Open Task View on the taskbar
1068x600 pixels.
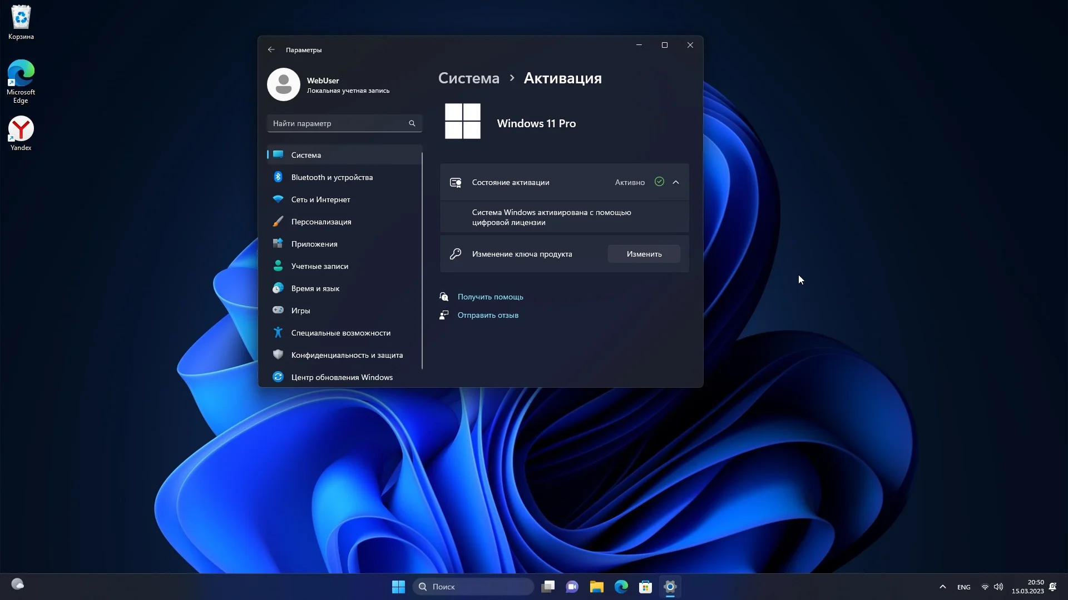(548, 587)
